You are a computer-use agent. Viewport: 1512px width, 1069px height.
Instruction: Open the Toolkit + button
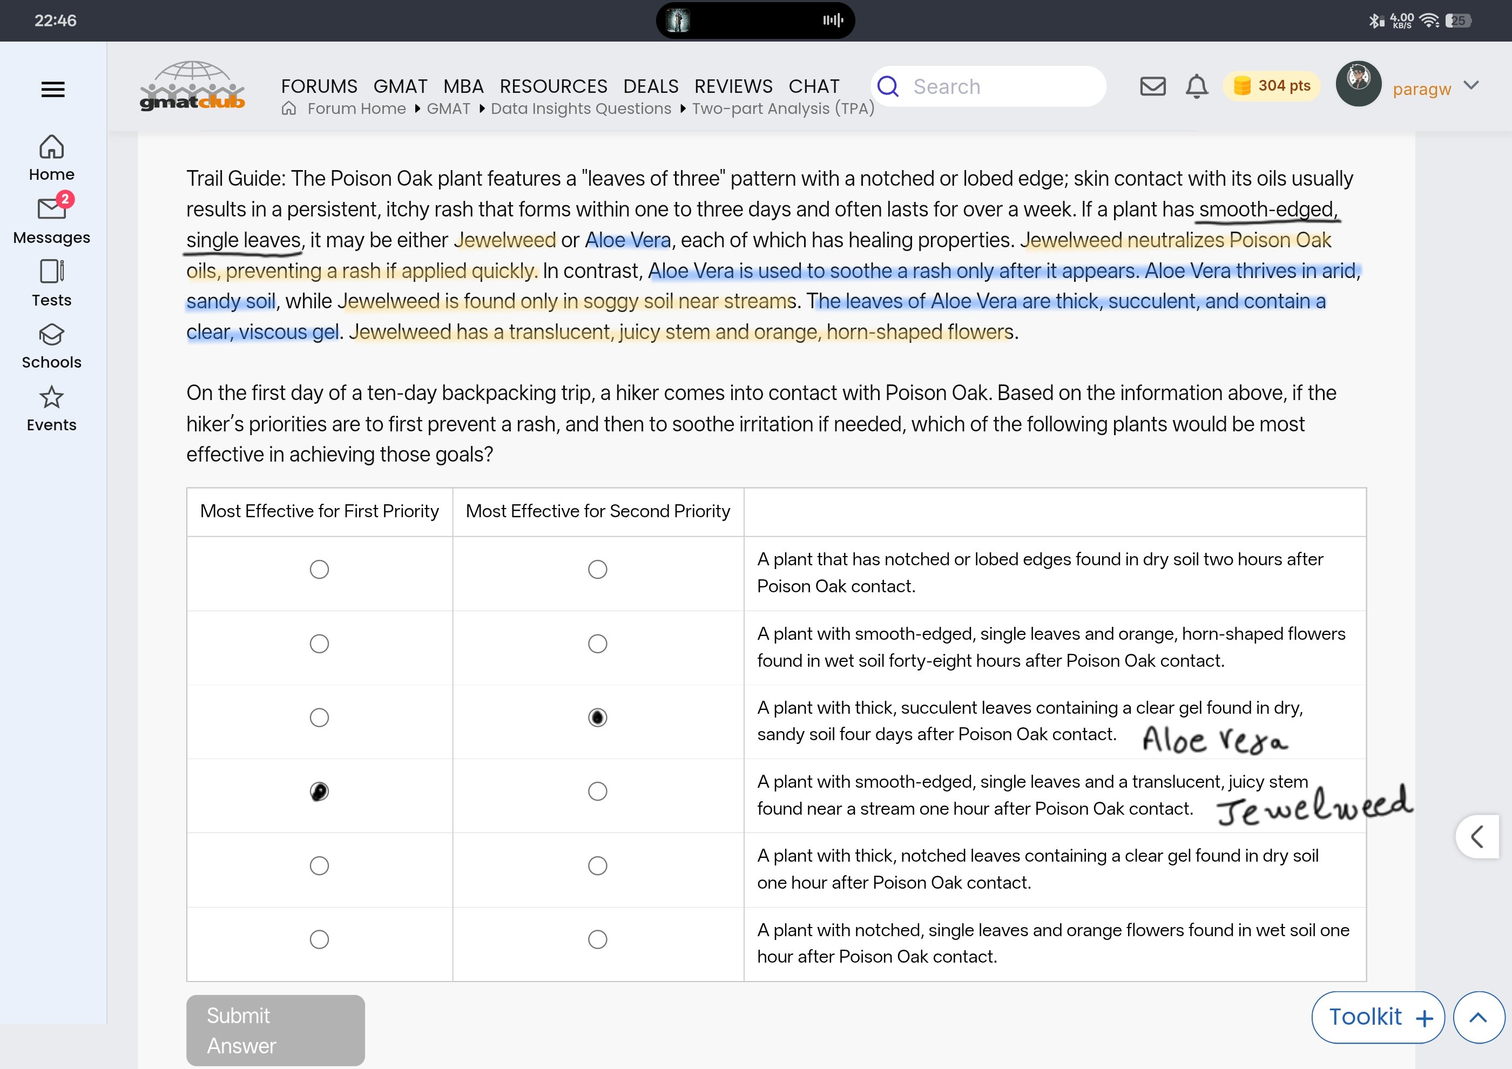pyautogui.click(x=1378, y=1017)
